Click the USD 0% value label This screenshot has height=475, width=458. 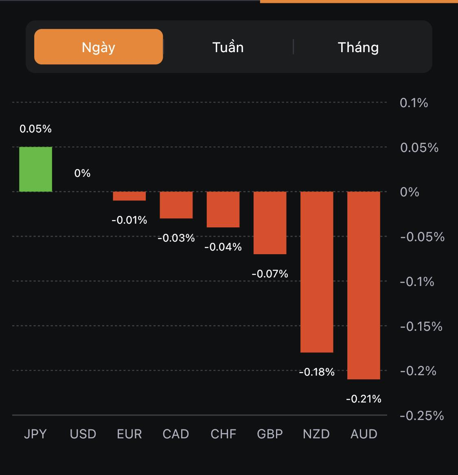82,173
